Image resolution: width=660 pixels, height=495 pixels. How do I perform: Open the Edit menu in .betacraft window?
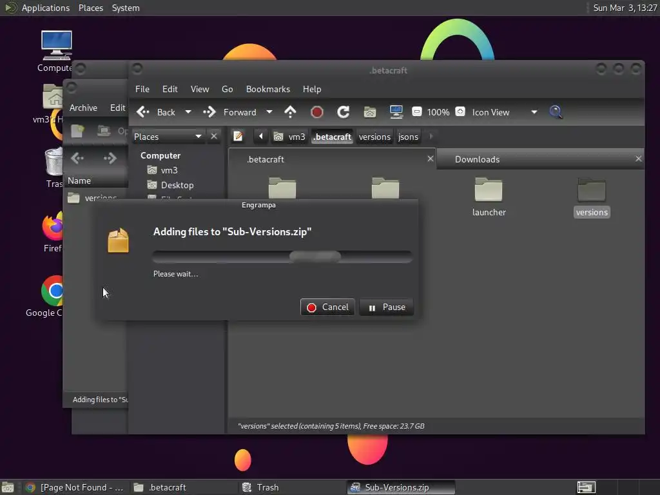point(170,89)
